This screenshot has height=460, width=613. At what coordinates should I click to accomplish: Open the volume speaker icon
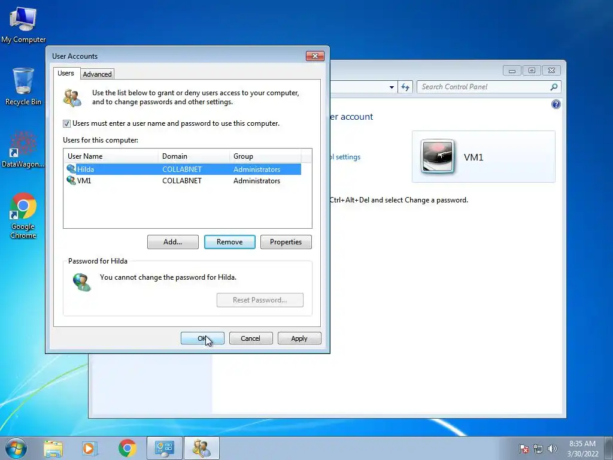click(552, 449)
